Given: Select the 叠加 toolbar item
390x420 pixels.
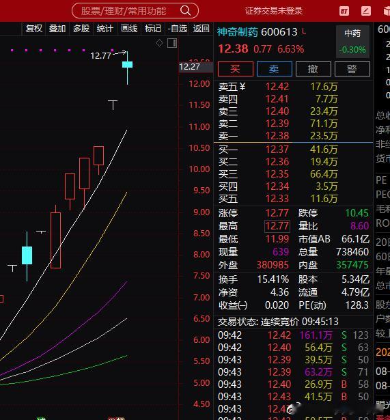Looking at the screenshot, I should click(57, 29).
